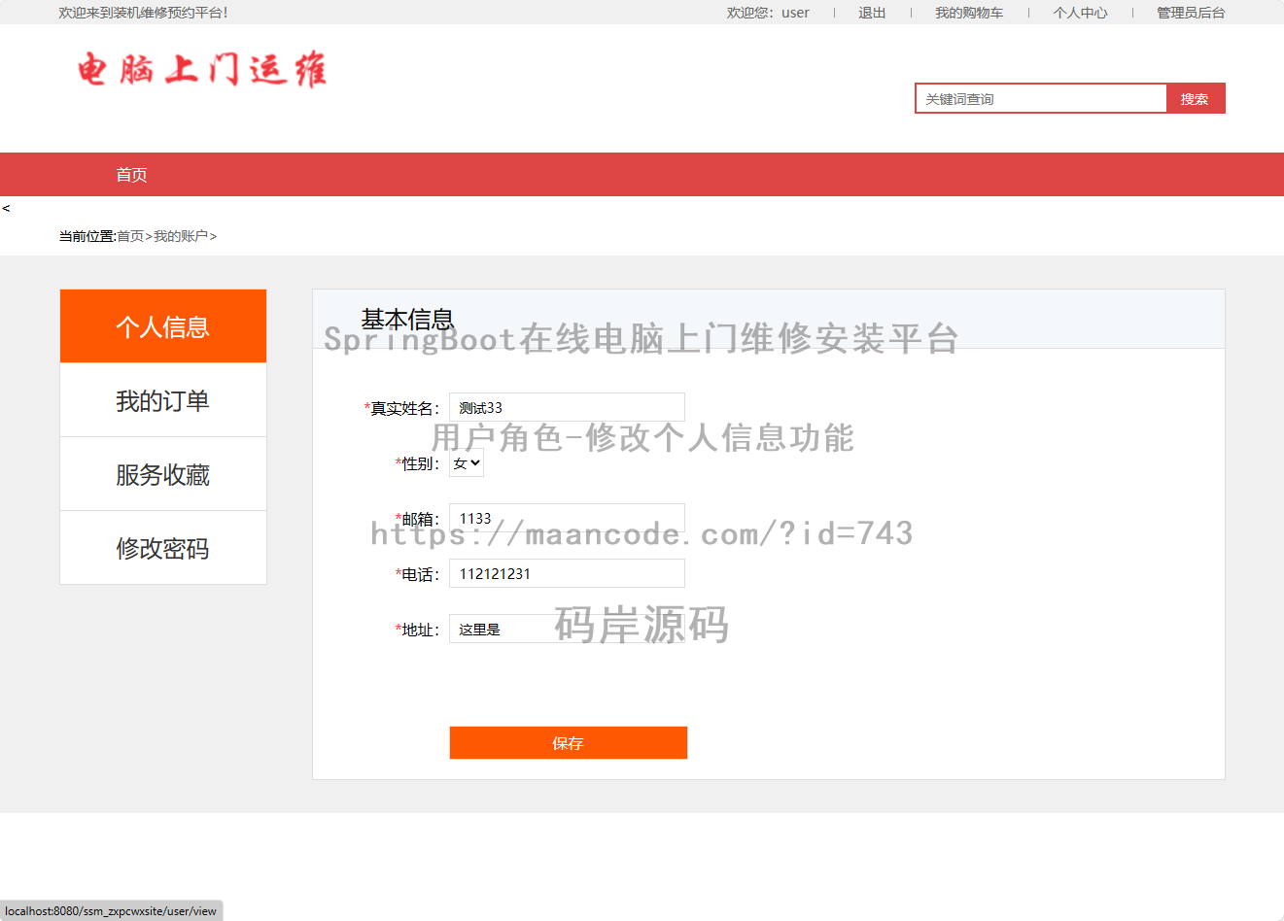The height and width of the screenshot is (921, 1284).
Task: Go to 个人中心 personal center
Action: 1080,13
